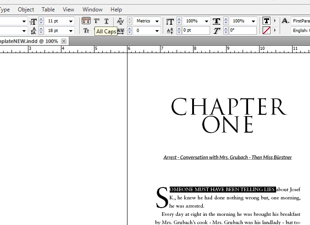Open the Table menu
Screen dimensions: 310x225
[x=48, y=9]
